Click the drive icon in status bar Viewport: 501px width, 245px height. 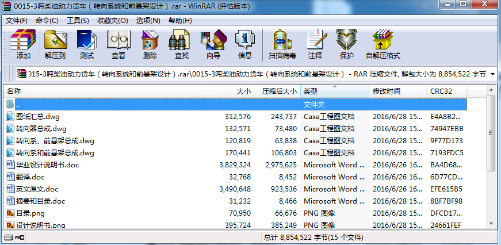(x=8, y=238)
